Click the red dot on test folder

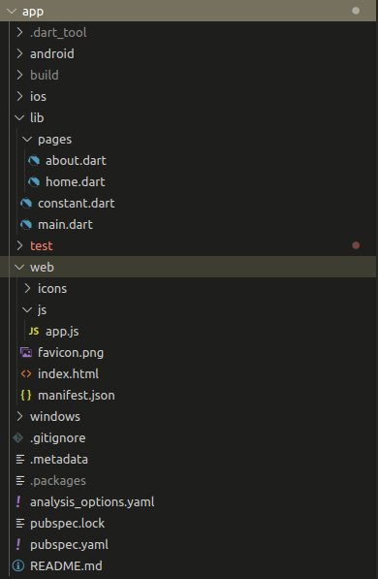tap(356, 245)
